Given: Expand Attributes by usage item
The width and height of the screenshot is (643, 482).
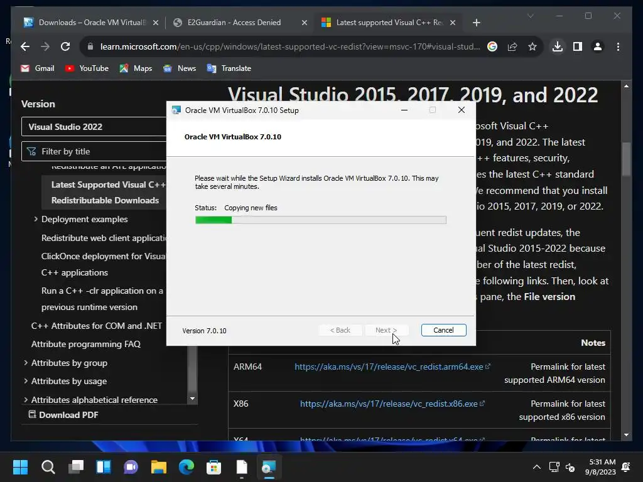Looking at the screenshot, I should click(x=26, y=381).
